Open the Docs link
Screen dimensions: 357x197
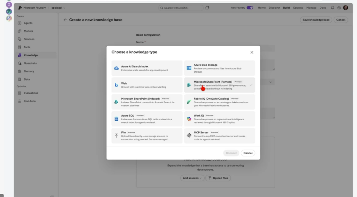(323, 8)
